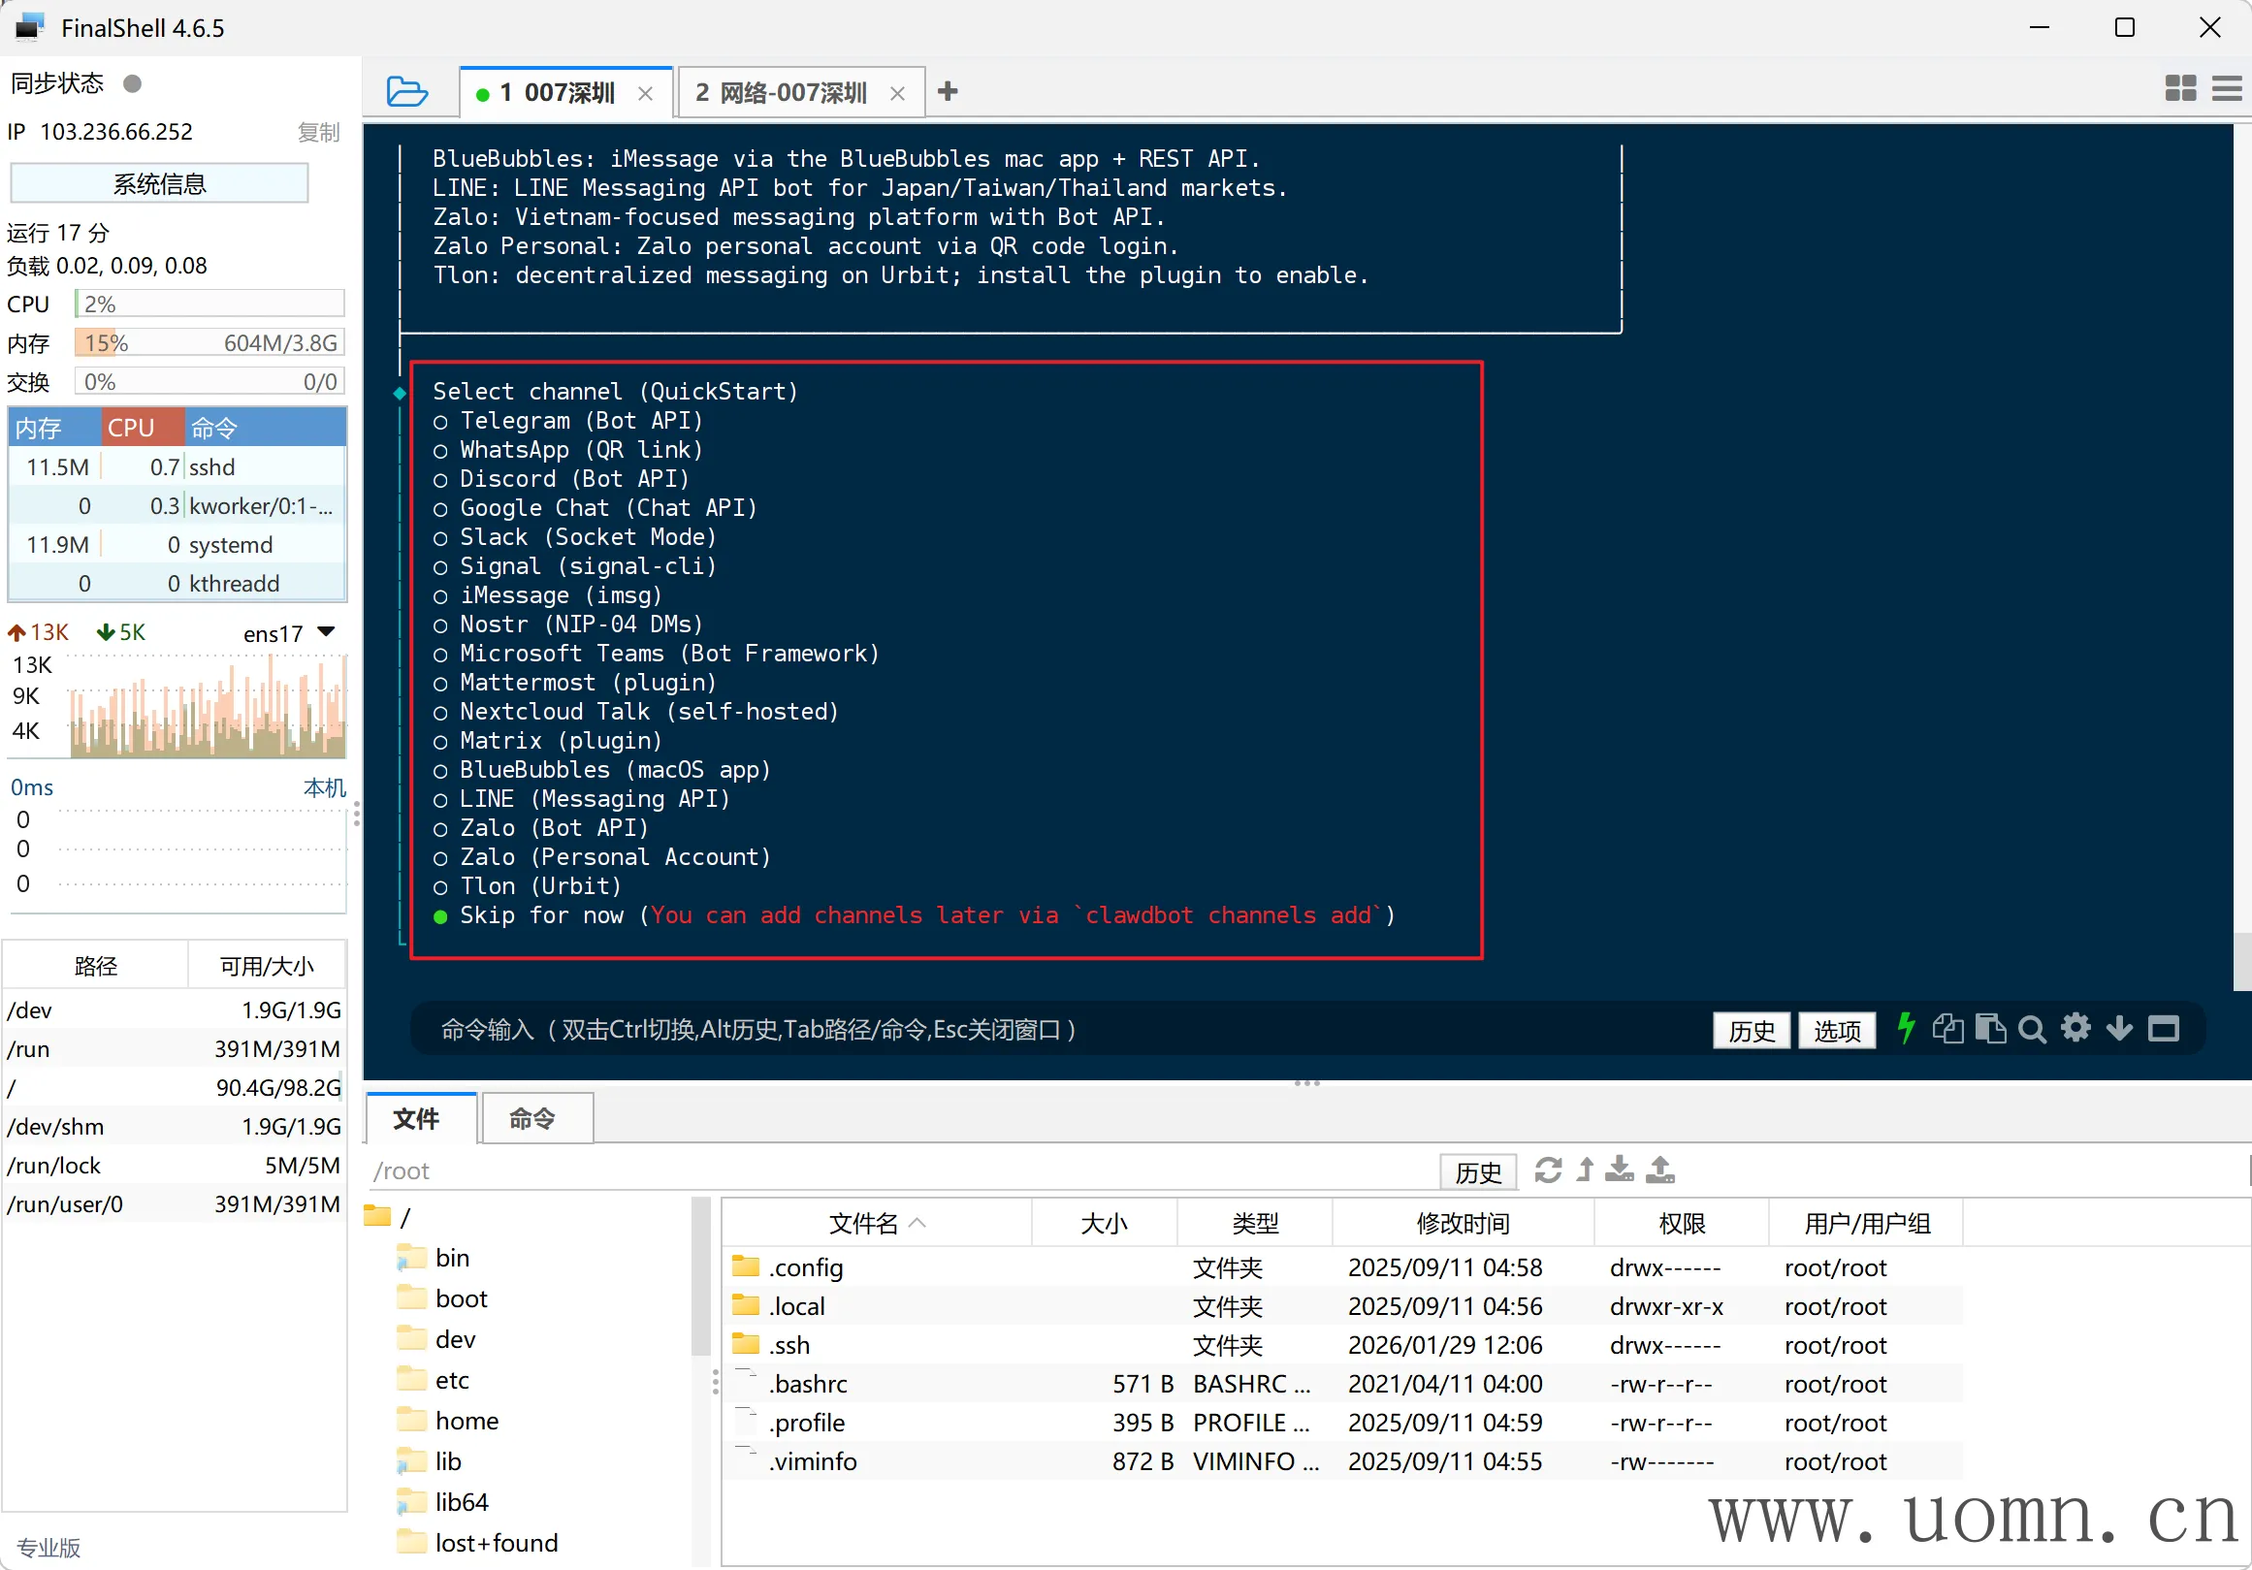Open the connection manager folder icon
Screen dimensions: 2252x1570
coord(406,92)
